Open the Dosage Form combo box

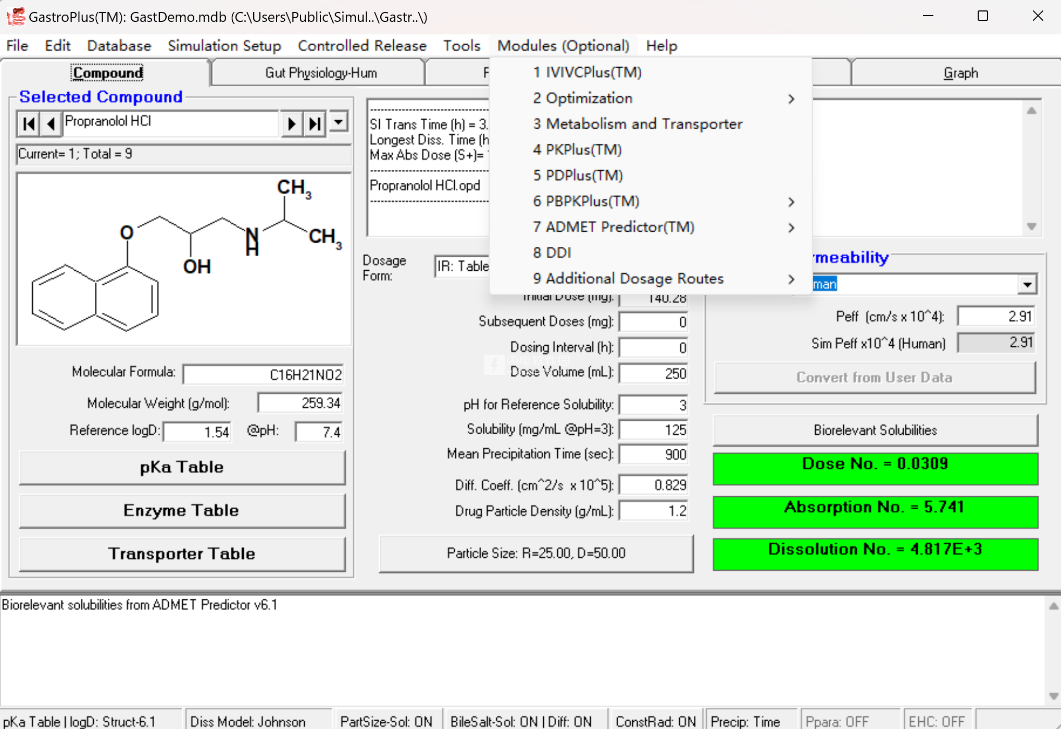click(x=462, y=266)
